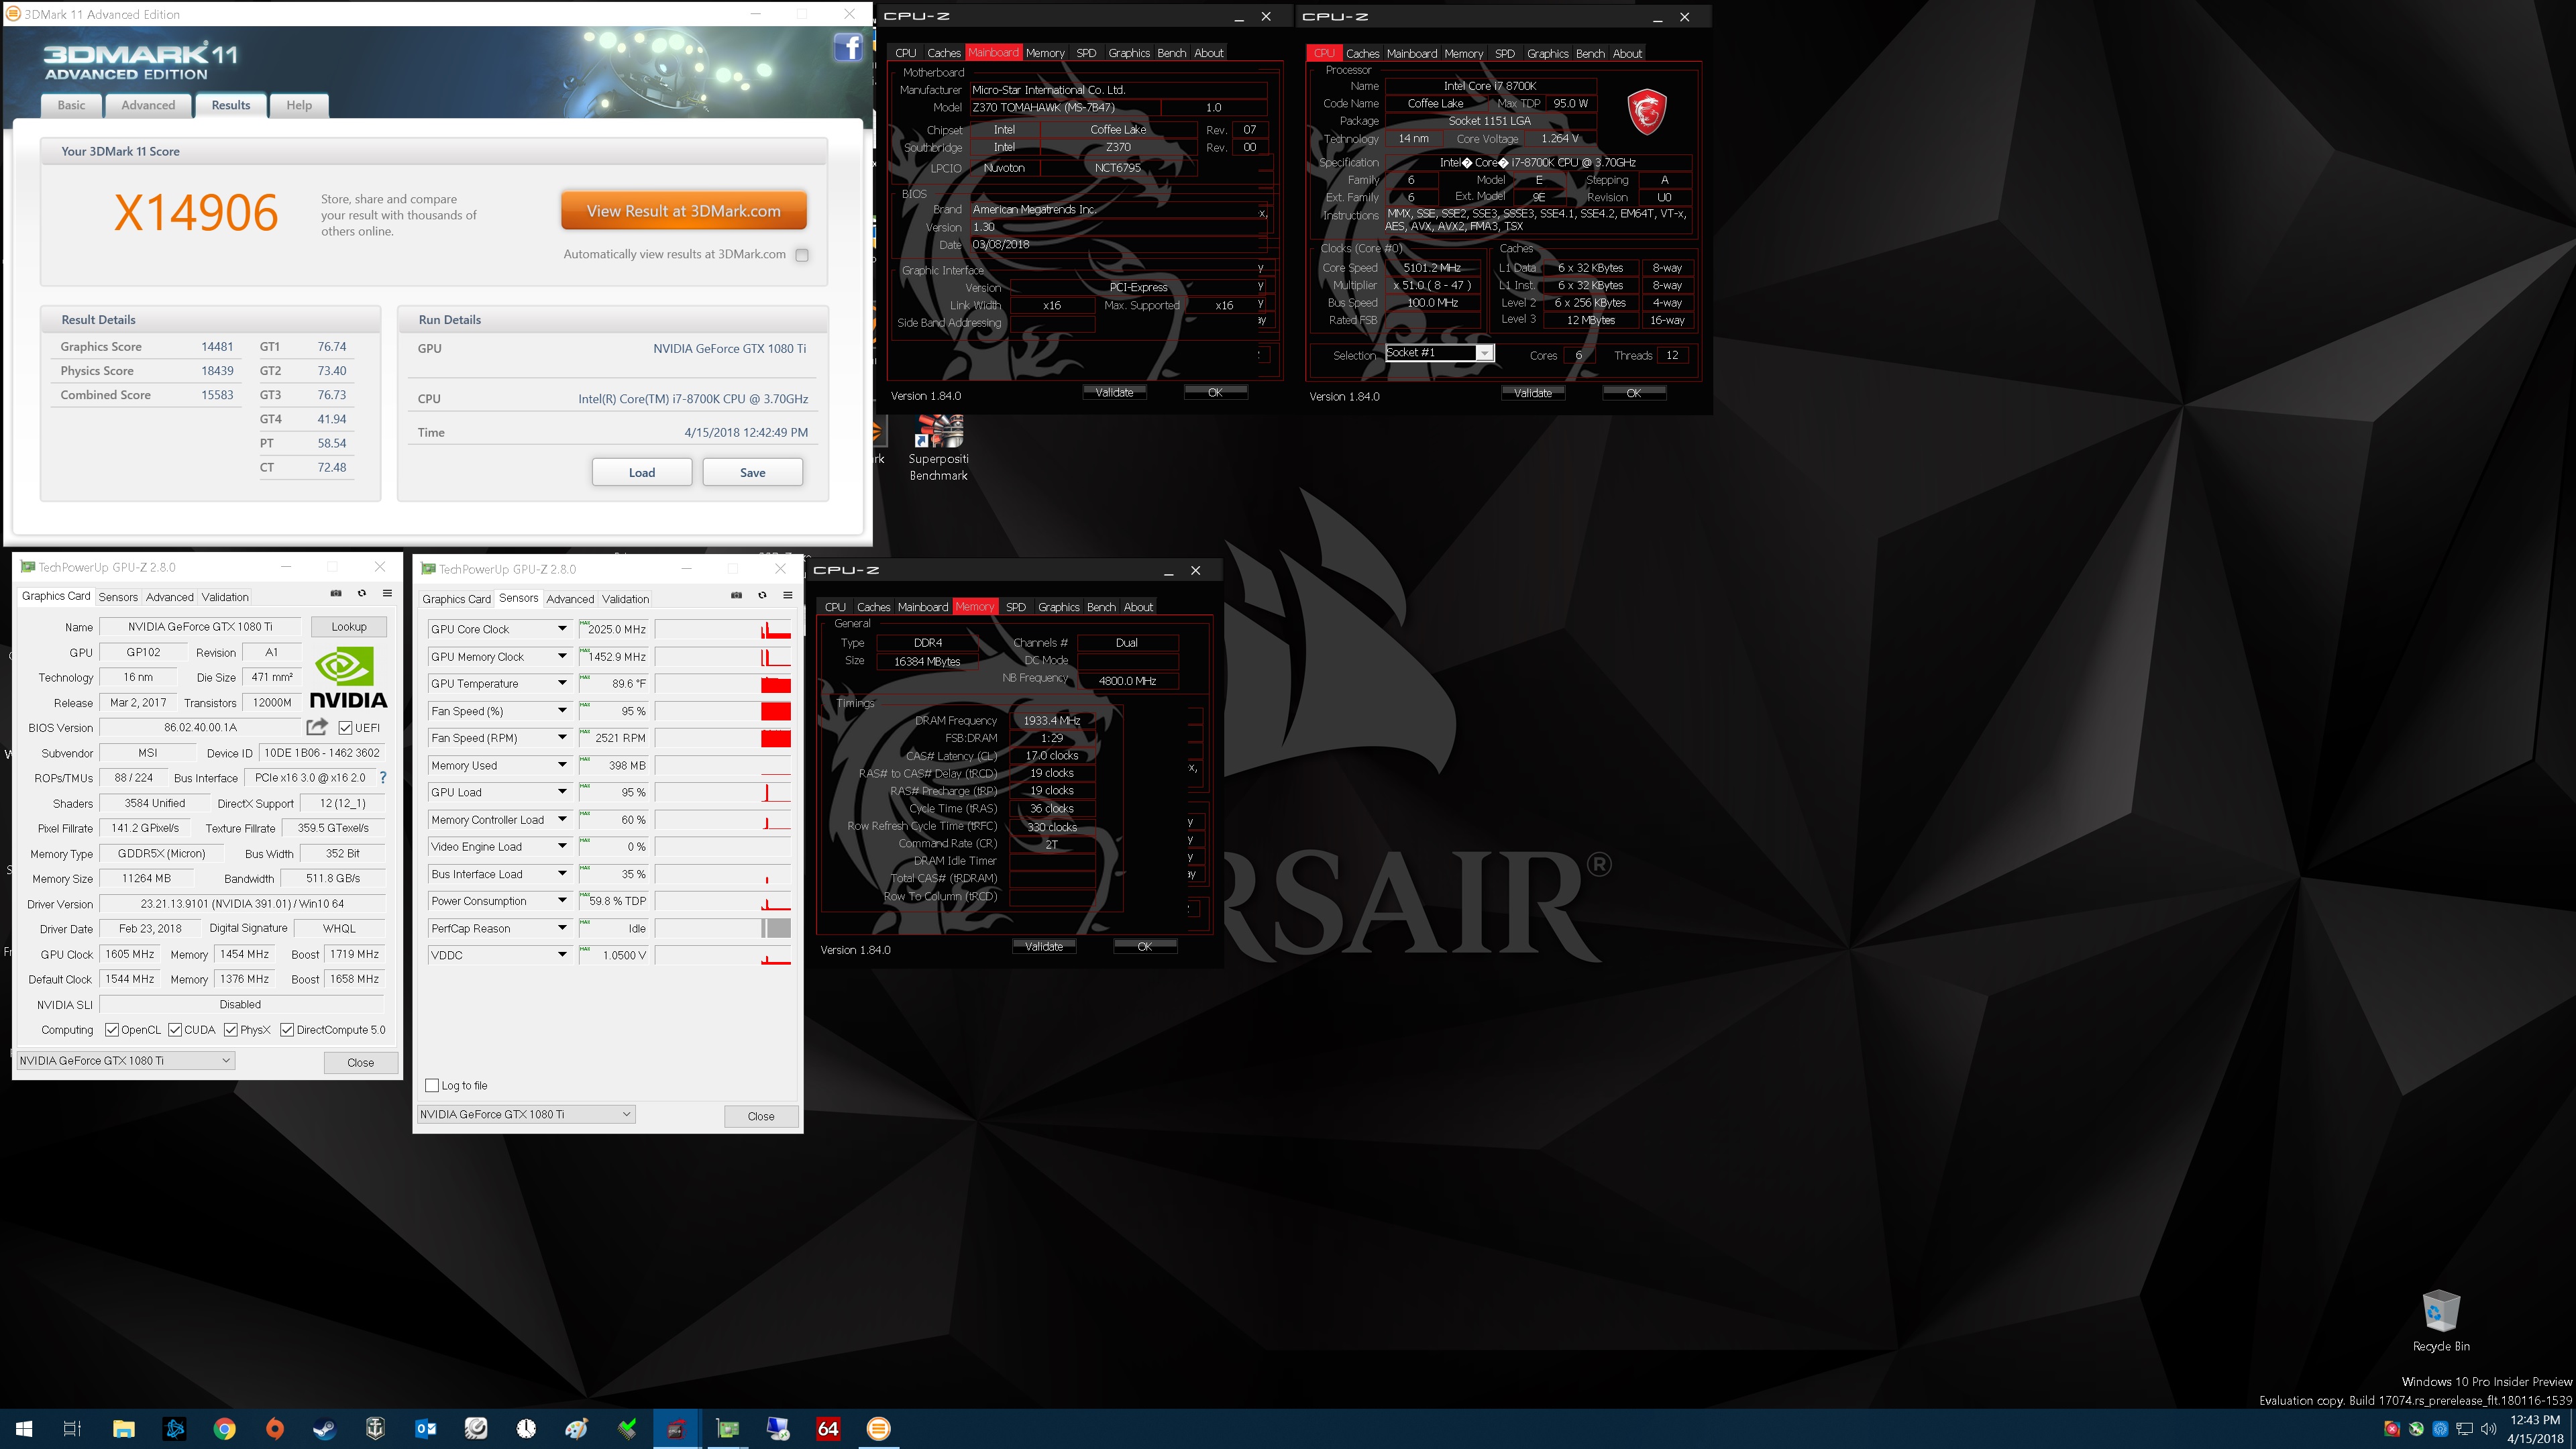The width and height of the screenshot is (2576, 1449).
Task: Open the hamburger menu in GPU-Z Sensors window
Action: pyautogui.click(x=788, y=595)
